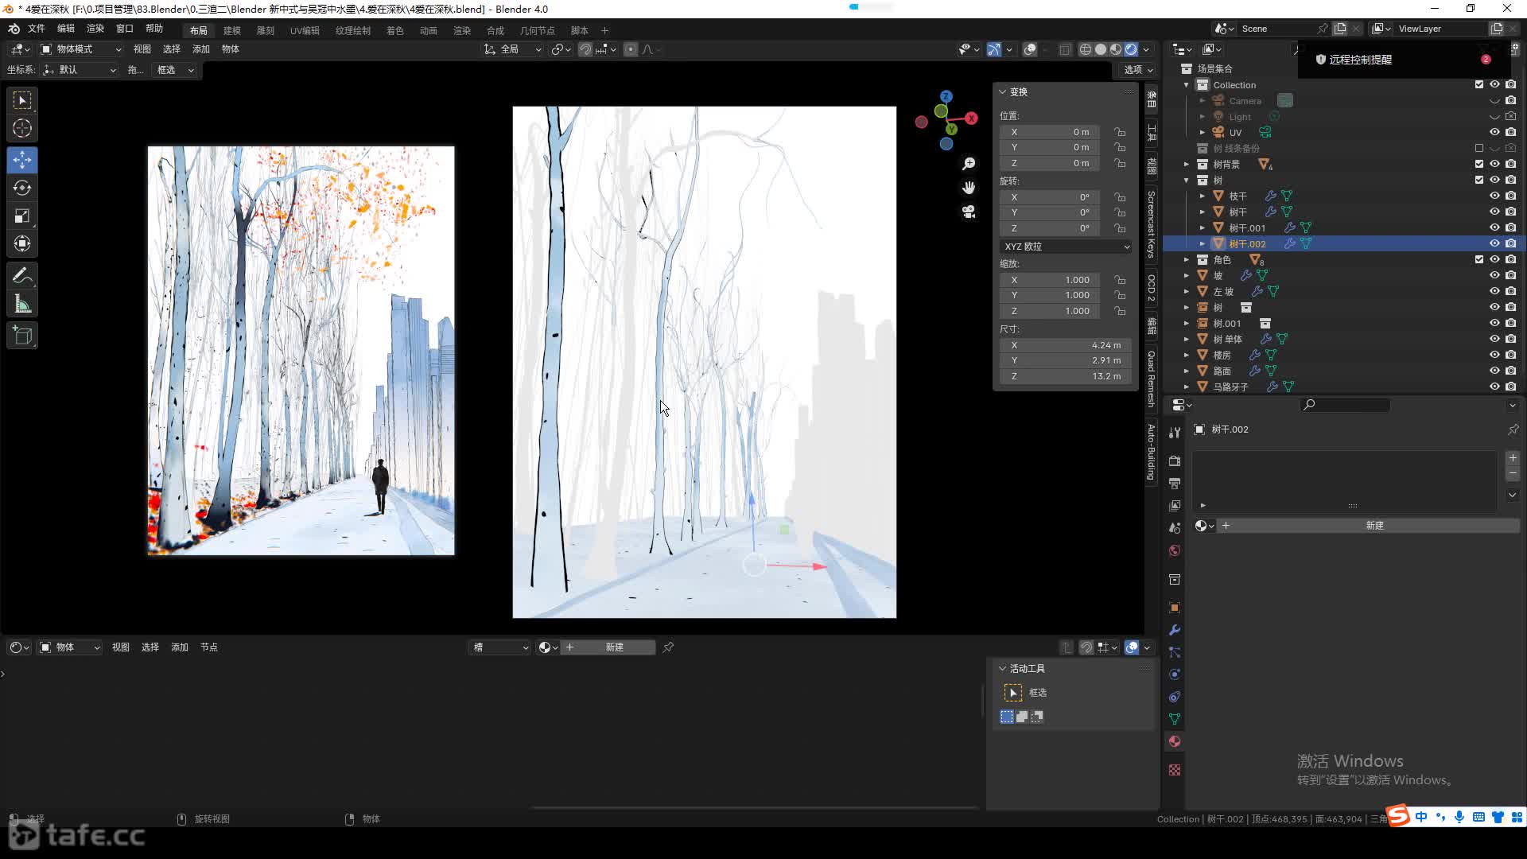Open the 全局 transform orientation dropdown
This screenshot has height=859, width=1527.
click(514, 49)
